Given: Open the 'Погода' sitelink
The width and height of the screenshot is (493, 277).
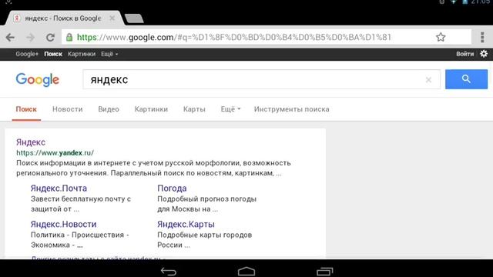Looking at the screenshot, I should pyautogui.click(x=172, y=188).
